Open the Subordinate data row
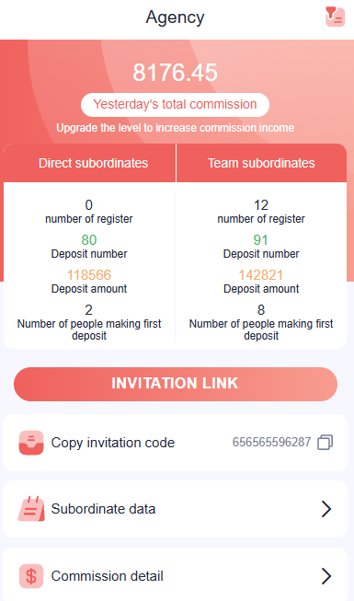The width and height of the screenshot is (354, 601). click(176, 509)
